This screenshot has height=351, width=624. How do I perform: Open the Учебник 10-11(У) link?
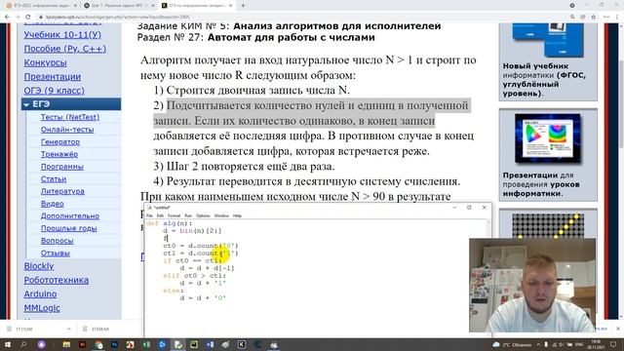click(x=62, y=35)
